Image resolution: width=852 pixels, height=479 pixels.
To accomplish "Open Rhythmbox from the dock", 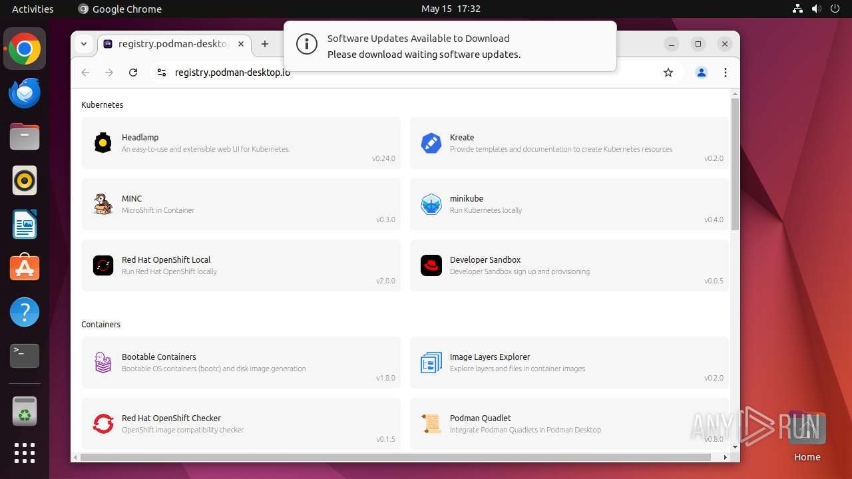I will 25,181.
